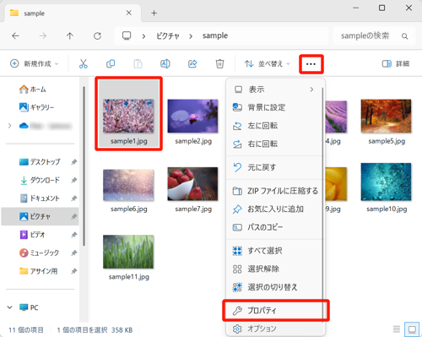Image resolution: width=422 pixels, height=337 pixels.
Task: Choose ZIP ファイルに圧縮する
Action: click(x=274, y=191)
